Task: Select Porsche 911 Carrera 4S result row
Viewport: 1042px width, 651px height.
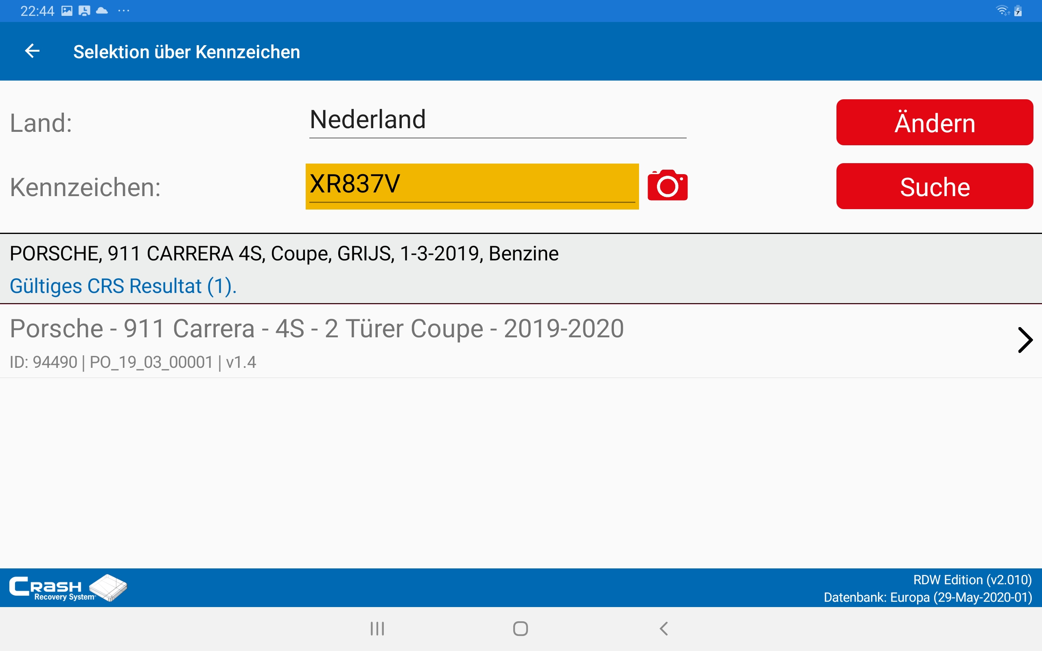Action: click(x=521, y=341)
